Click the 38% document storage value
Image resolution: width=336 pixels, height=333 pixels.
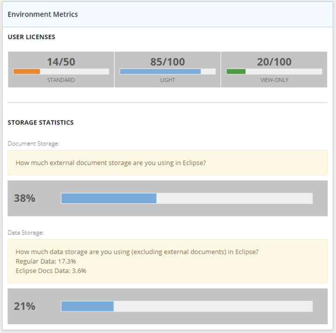coord(25,198)
